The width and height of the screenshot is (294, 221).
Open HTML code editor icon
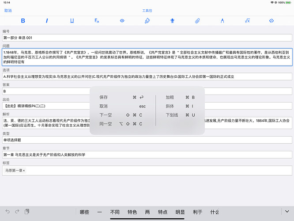click(x=271, y=21)
